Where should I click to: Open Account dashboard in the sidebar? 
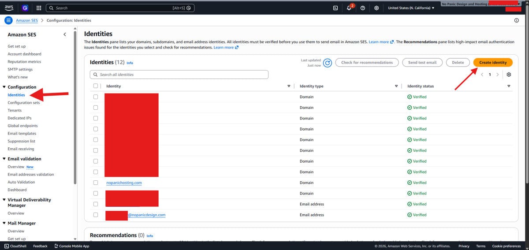pos(24,54)
